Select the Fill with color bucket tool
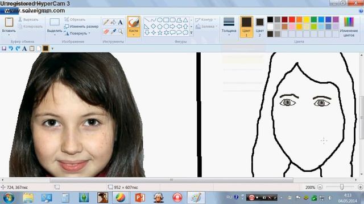364x204 pixels. click(x=113, y=22)
